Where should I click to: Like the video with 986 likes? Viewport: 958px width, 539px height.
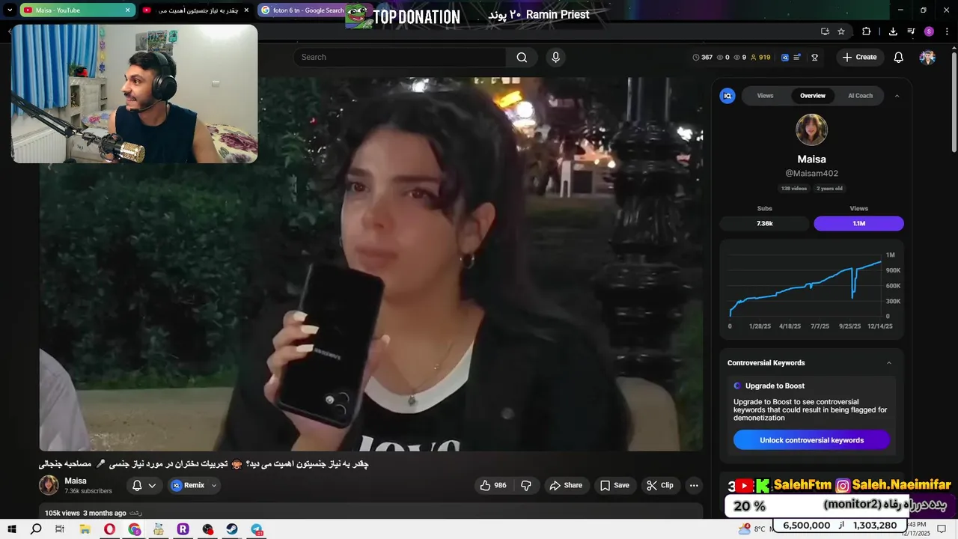pyautogui.click(x=493, y=485)
